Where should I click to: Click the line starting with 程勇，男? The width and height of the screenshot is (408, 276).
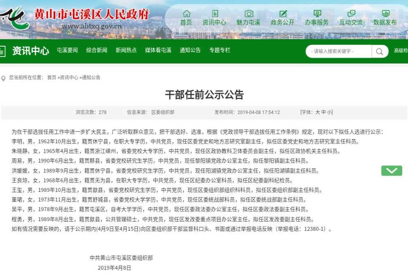(x=163, y=219)
